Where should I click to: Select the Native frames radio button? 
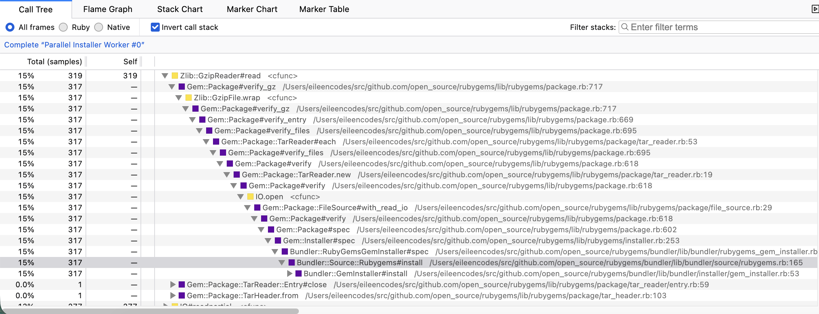point(99,27)
